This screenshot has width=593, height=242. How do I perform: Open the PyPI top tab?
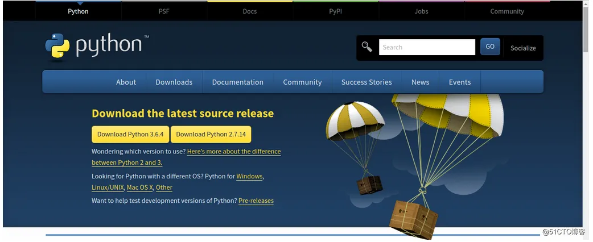tap(335, 11)
